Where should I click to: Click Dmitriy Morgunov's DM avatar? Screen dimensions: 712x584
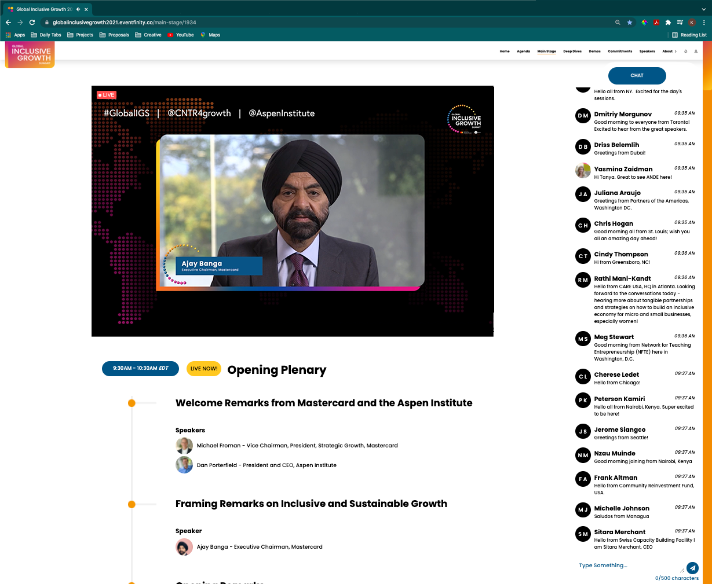[x=583, y=116]
